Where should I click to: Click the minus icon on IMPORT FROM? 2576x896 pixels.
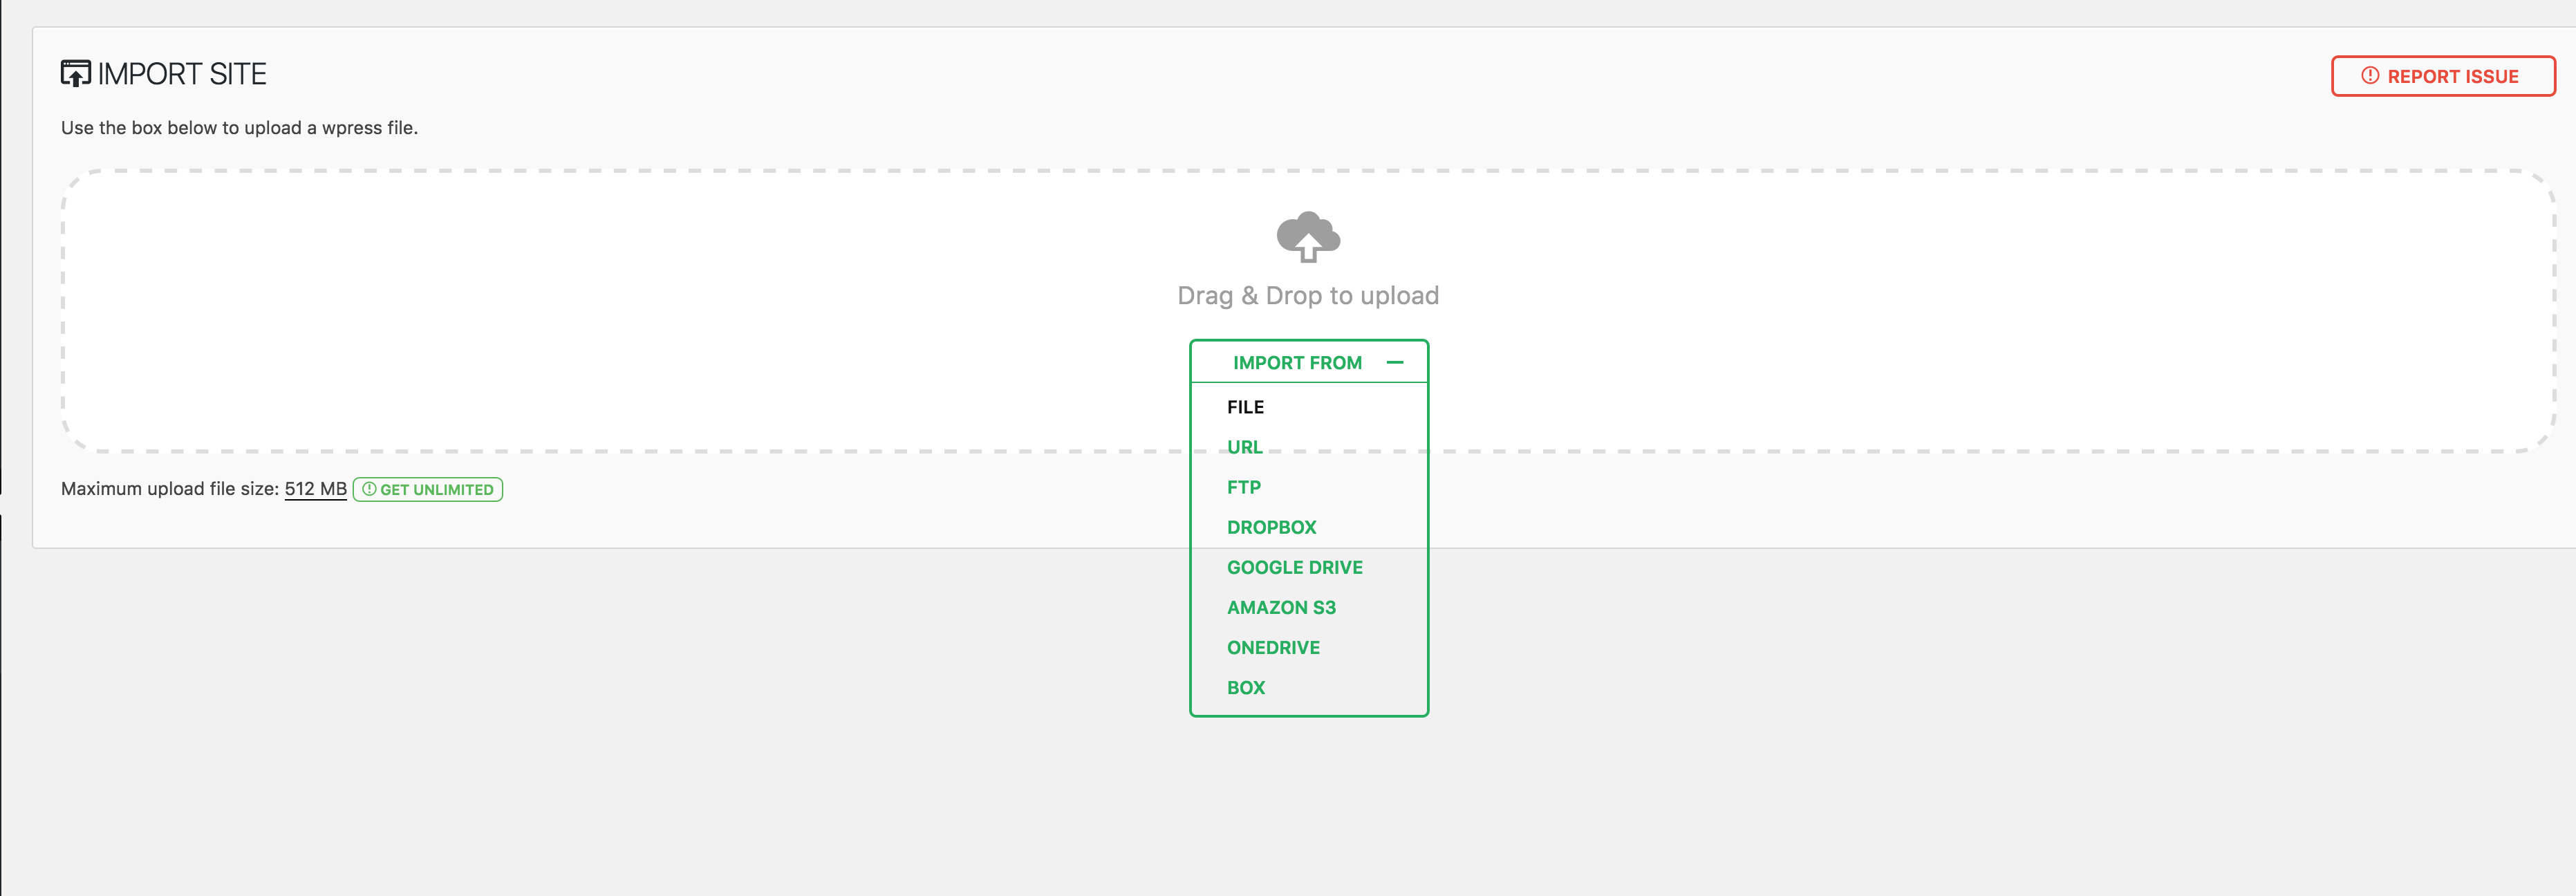coord(1394,360)
